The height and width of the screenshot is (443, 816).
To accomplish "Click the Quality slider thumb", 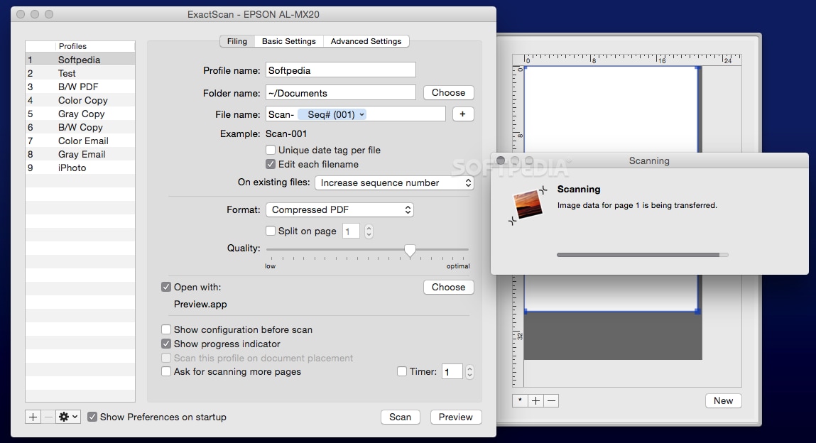I will coord(410,251).
